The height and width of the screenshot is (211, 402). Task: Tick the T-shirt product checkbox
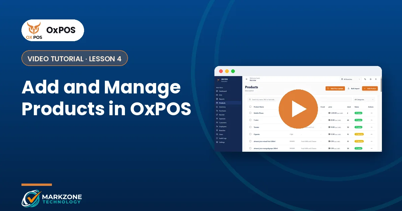[x=250, y=120]
